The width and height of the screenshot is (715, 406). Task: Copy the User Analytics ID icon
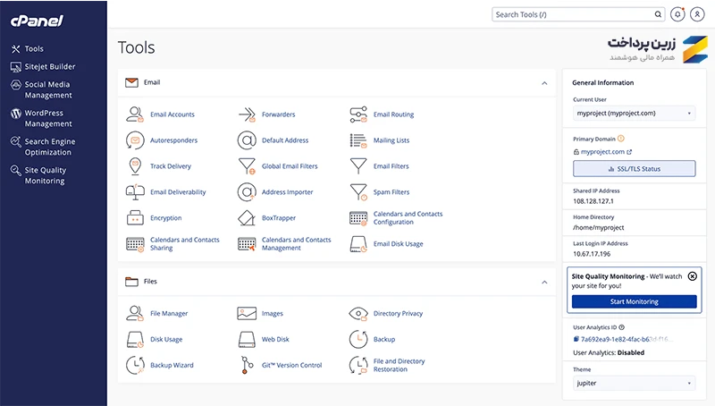(576, 339)
